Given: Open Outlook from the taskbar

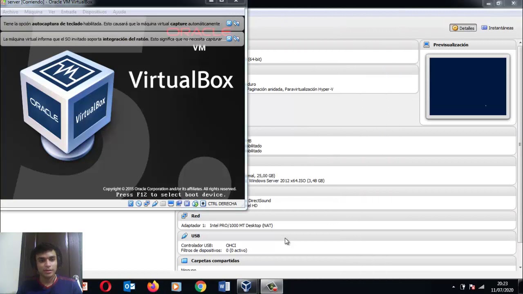Looking at the screenshot, I should pos(129,286).
